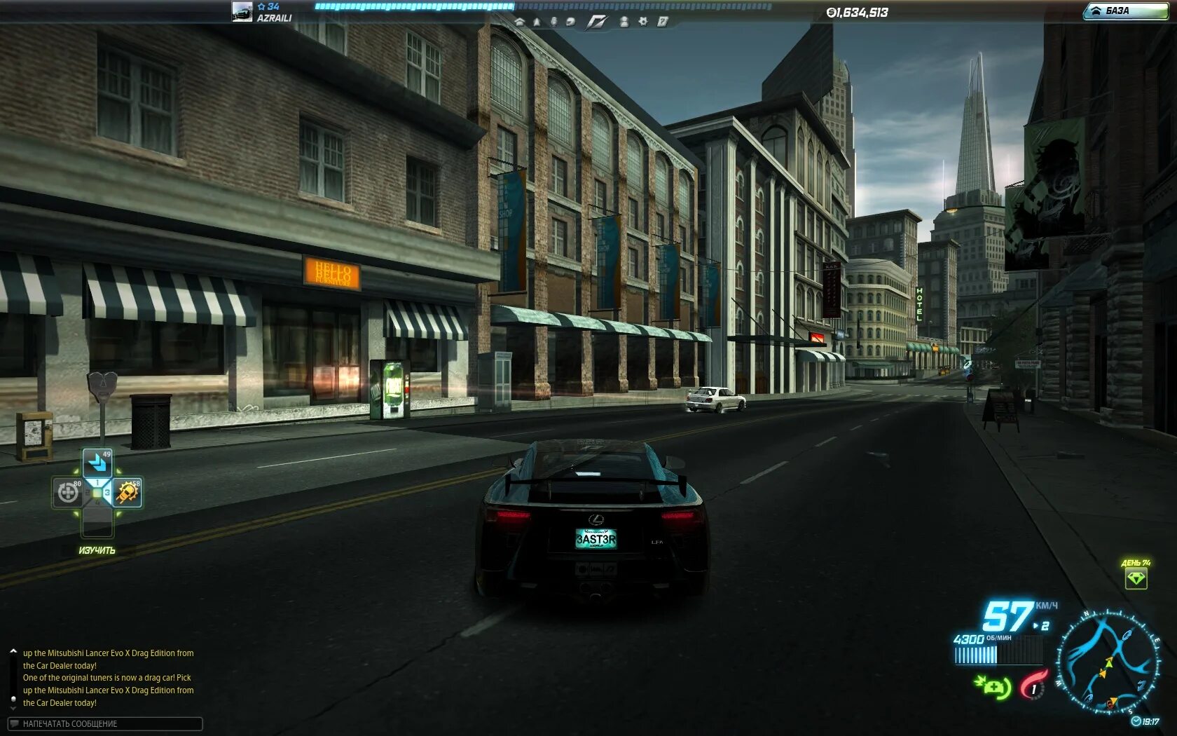Click the green car-repair emergency icon

click(993, 686)
